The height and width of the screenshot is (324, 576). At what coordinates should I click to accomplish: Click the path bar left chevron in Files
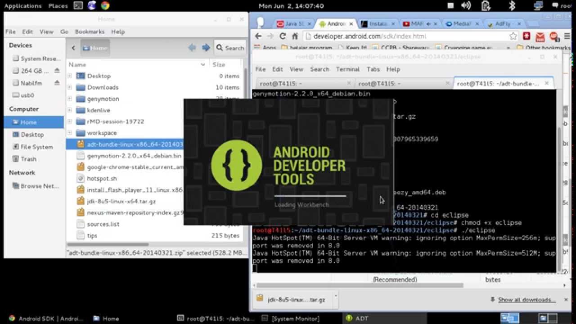[x=73, y=48]
